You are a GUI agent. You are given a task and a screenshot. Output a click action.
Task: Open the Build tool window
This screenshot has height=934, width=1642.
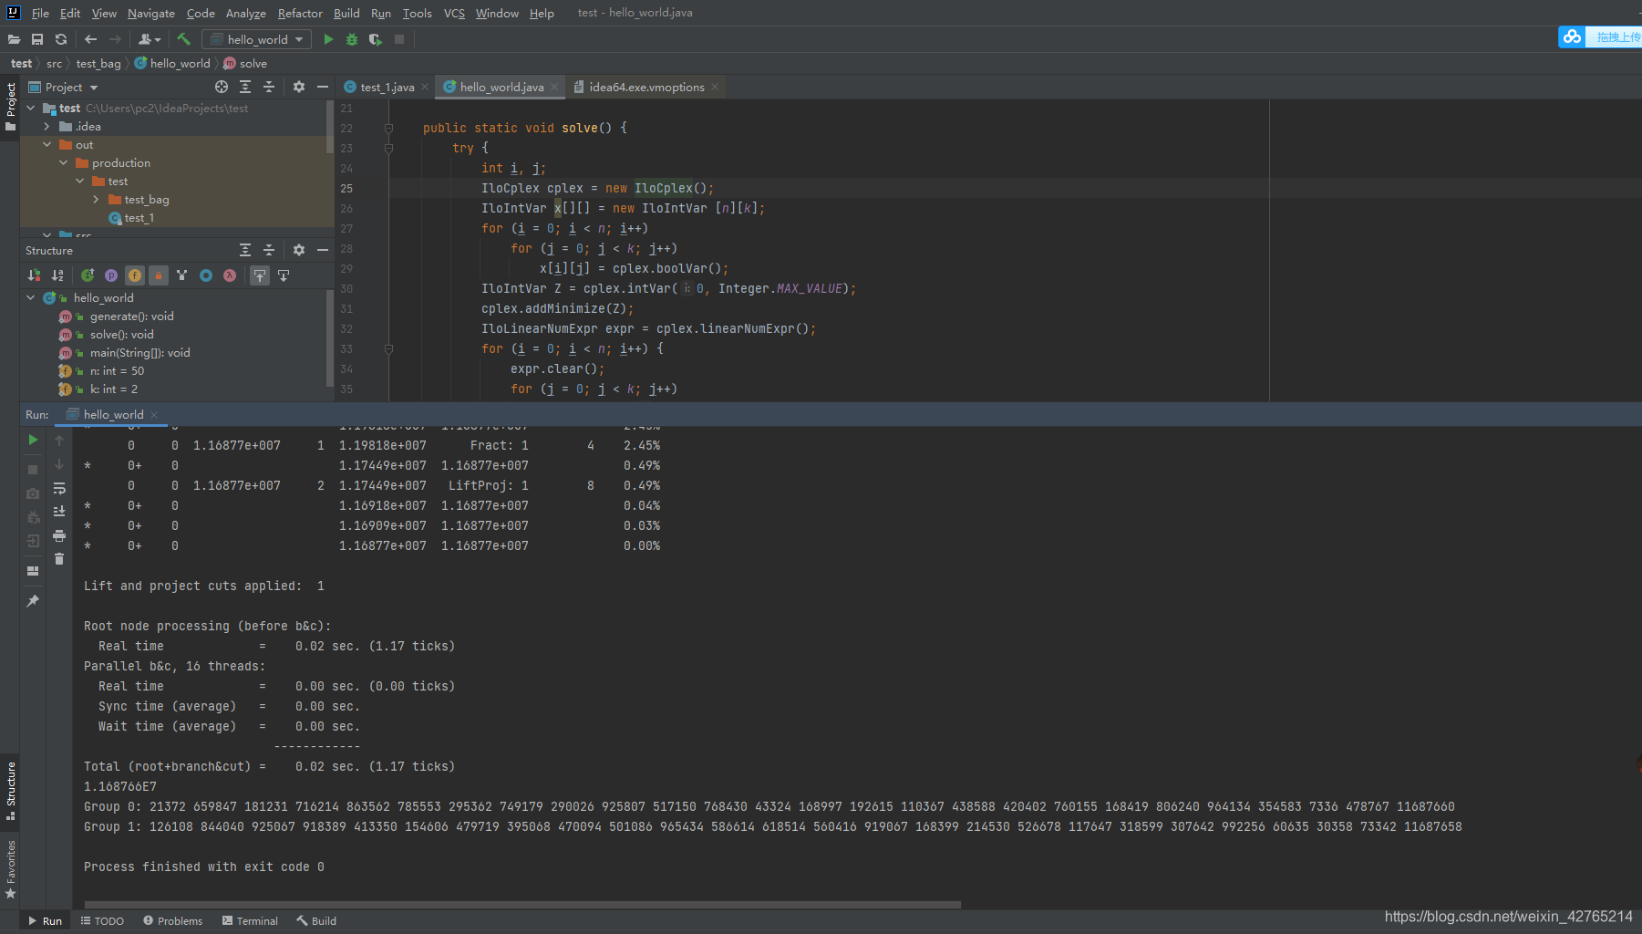click(x=316, y=921)
